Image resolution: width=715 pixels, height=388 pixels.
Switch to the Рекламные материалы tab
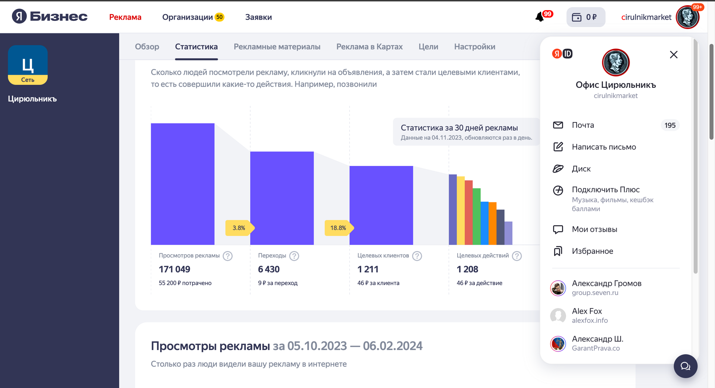[x=277, y=47]
